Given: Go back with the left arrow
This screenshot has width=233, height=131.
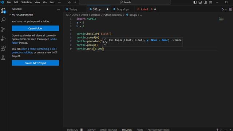Looking at the screenshot, I should coord(70,2).
